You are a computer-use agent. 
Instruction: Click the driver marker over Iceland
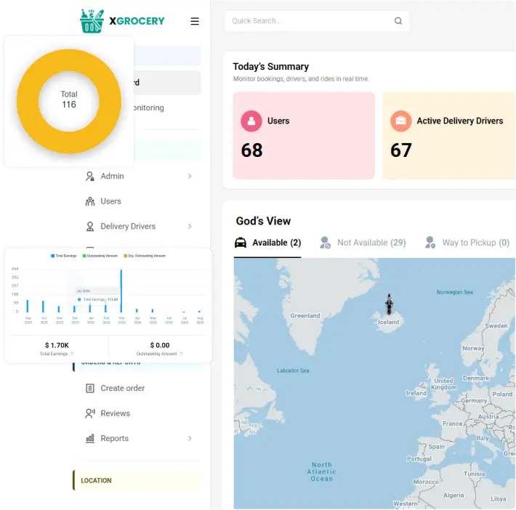[389, 304]
